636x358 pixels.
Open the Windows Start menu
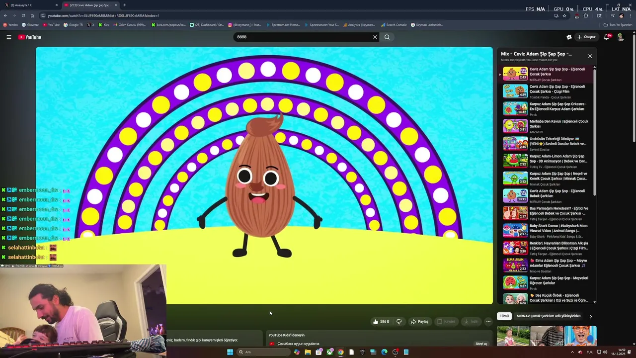(x=230, y=352)
